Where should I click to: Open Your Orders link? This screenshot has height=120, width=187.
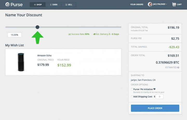137,4
